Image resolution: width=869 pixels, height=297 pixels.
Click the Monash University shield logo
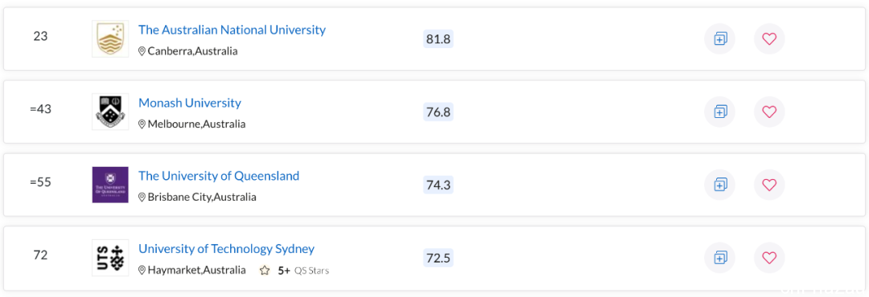(110, 112)
